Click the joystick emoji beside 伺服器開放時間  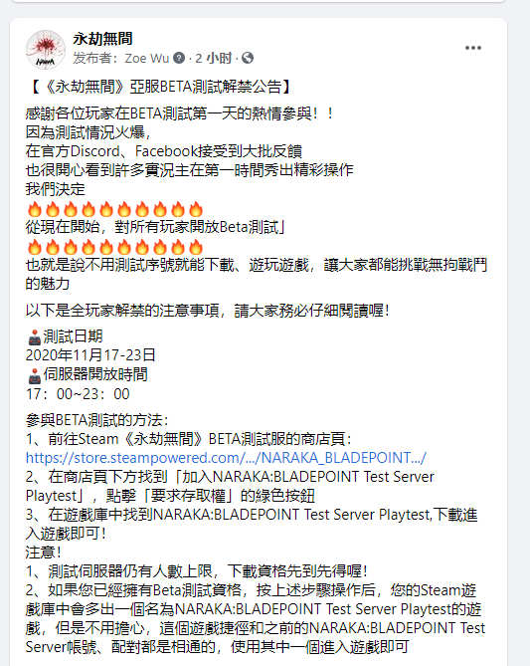[x=34, y=375]
